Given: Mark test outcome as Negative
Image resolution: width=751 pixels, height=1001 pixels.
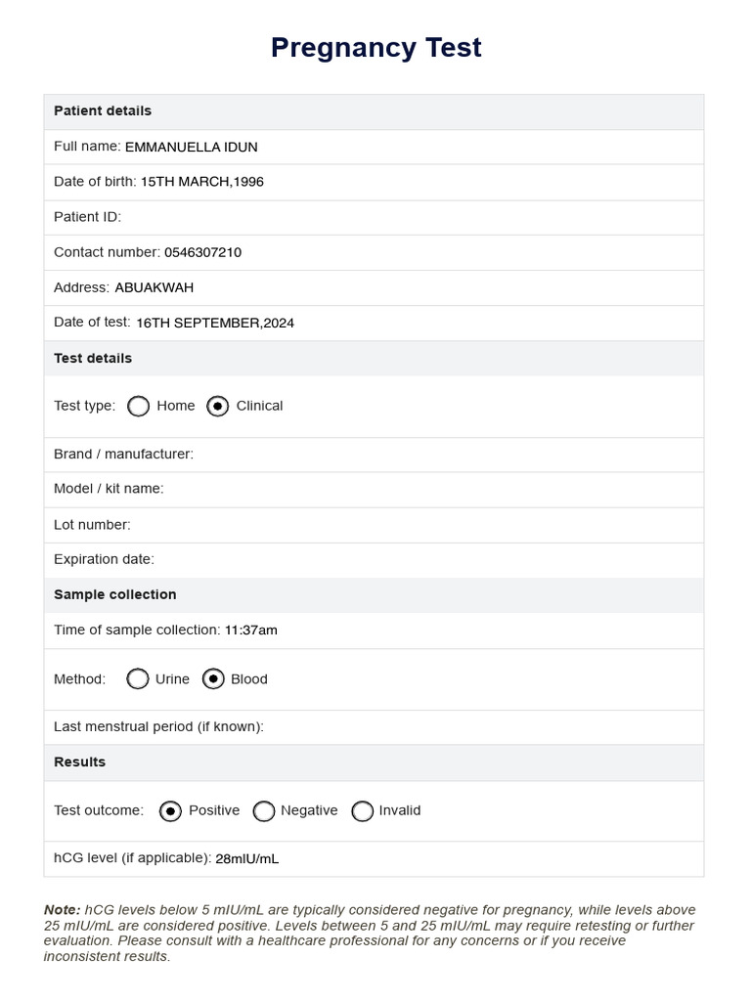Looking at the screenshot, I should point(264,810).
